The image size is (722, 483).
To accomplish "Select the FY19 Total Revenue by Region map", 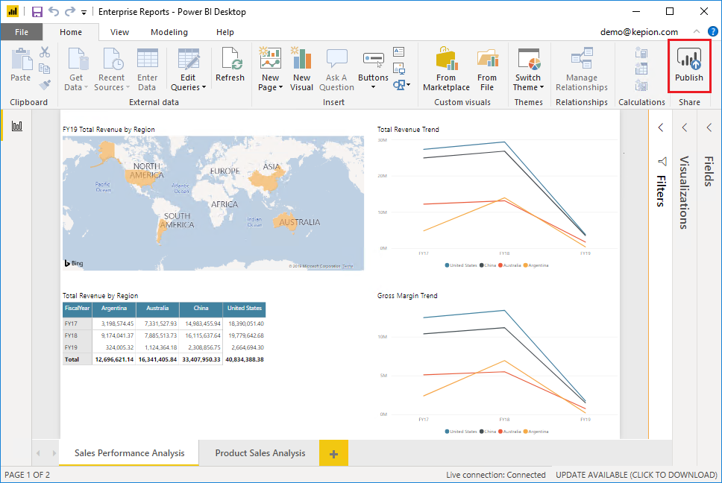I will (x=213, y=203).
